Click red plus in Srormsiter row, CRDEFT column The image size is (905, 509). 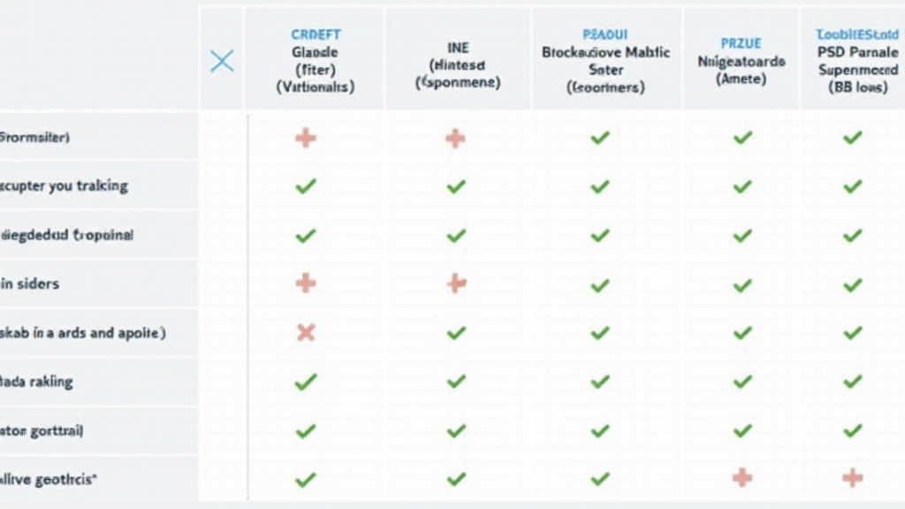tap(306, 138)
